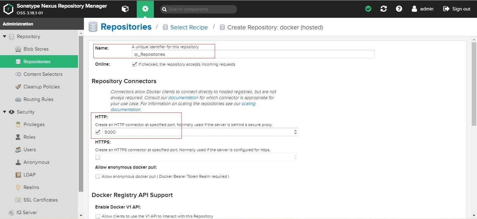Open Realms in sidebar
The image size is (477, 219).
39,188
